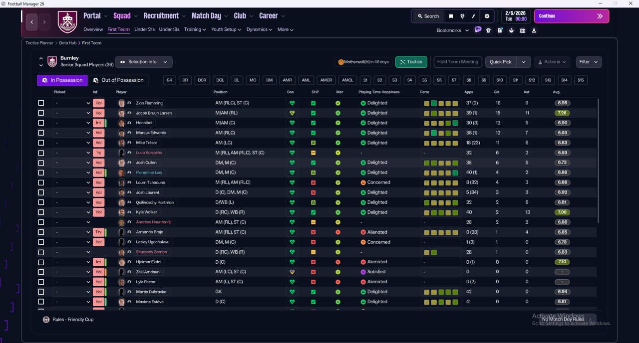This screenshot has width=639, height=343.
Task: Expand the Selection Info dropdown
Action: coord(144,62)
